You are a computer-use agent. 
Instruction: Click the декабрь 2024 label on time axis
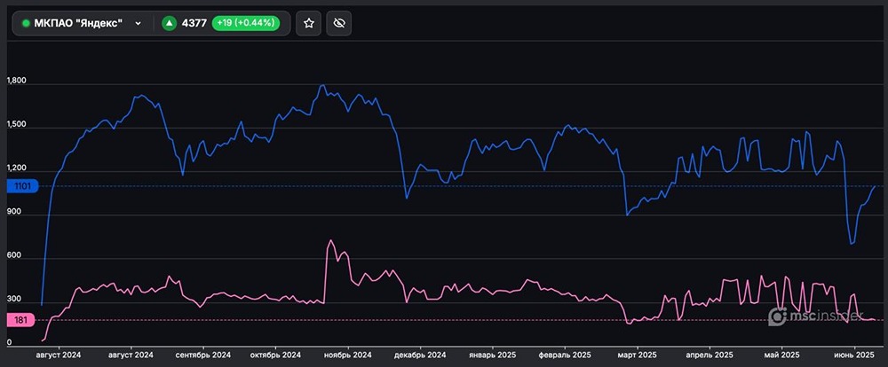coord(421,355)
